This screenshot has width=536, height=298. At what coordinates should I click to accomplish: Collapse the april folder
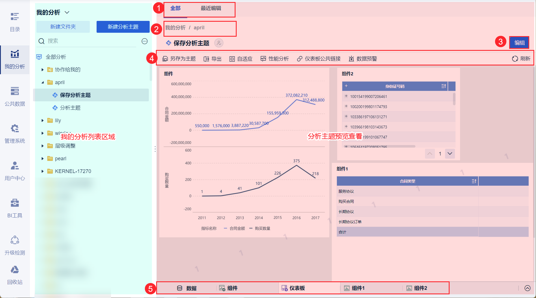(42, 82)
